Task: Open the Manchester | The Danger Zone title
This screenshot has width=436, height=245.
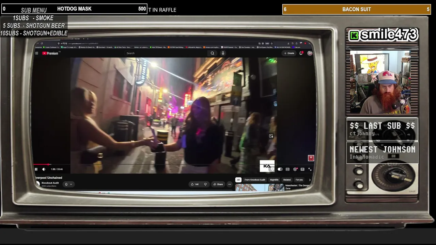Action: point(298,187)
